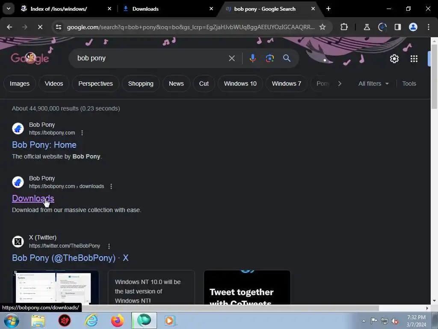438x329 pixels.
Task: Filter results by Perspectives
Action: pos(95,84)
